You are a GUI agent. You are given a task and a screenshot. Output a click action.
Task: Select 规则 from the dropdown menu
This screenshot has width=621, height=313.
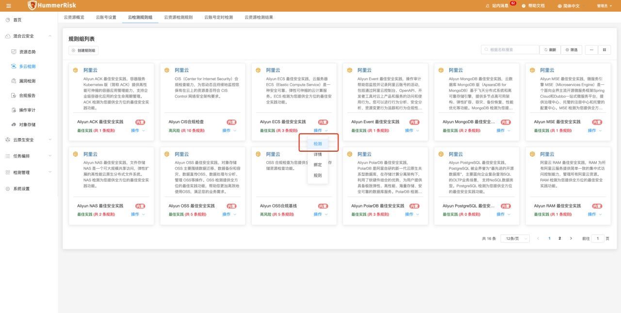pos(318,175)
